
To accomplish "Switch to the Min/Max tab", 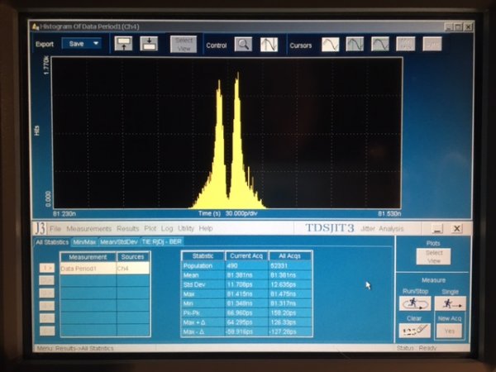I will [x=84, y=241].
